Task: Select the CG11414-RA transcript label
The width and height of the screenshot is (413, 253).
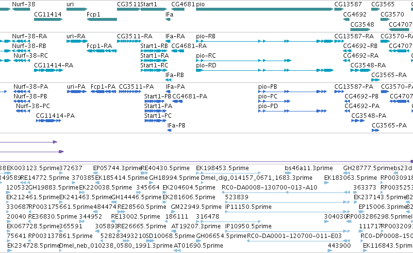Action: click(53, 65)
